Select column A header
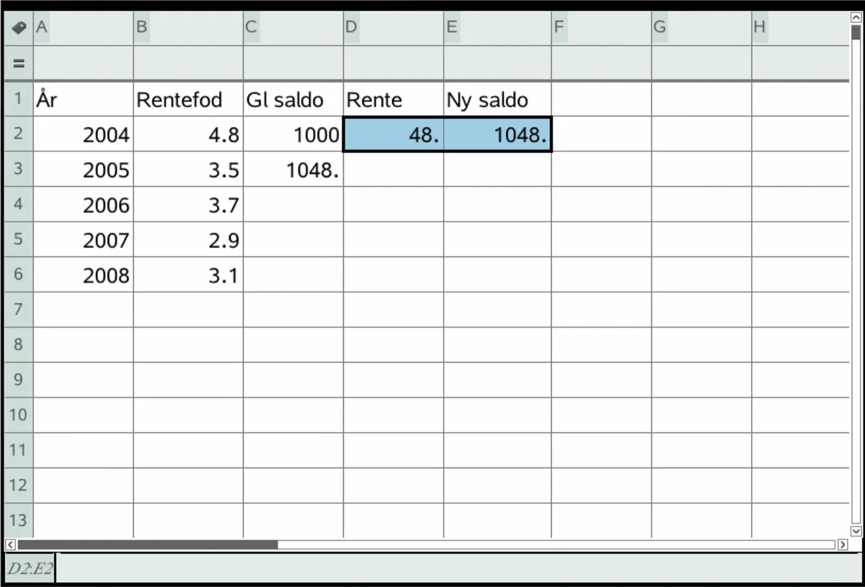The height and width of the screenshot is (587, 865). [x=84, y=27]
